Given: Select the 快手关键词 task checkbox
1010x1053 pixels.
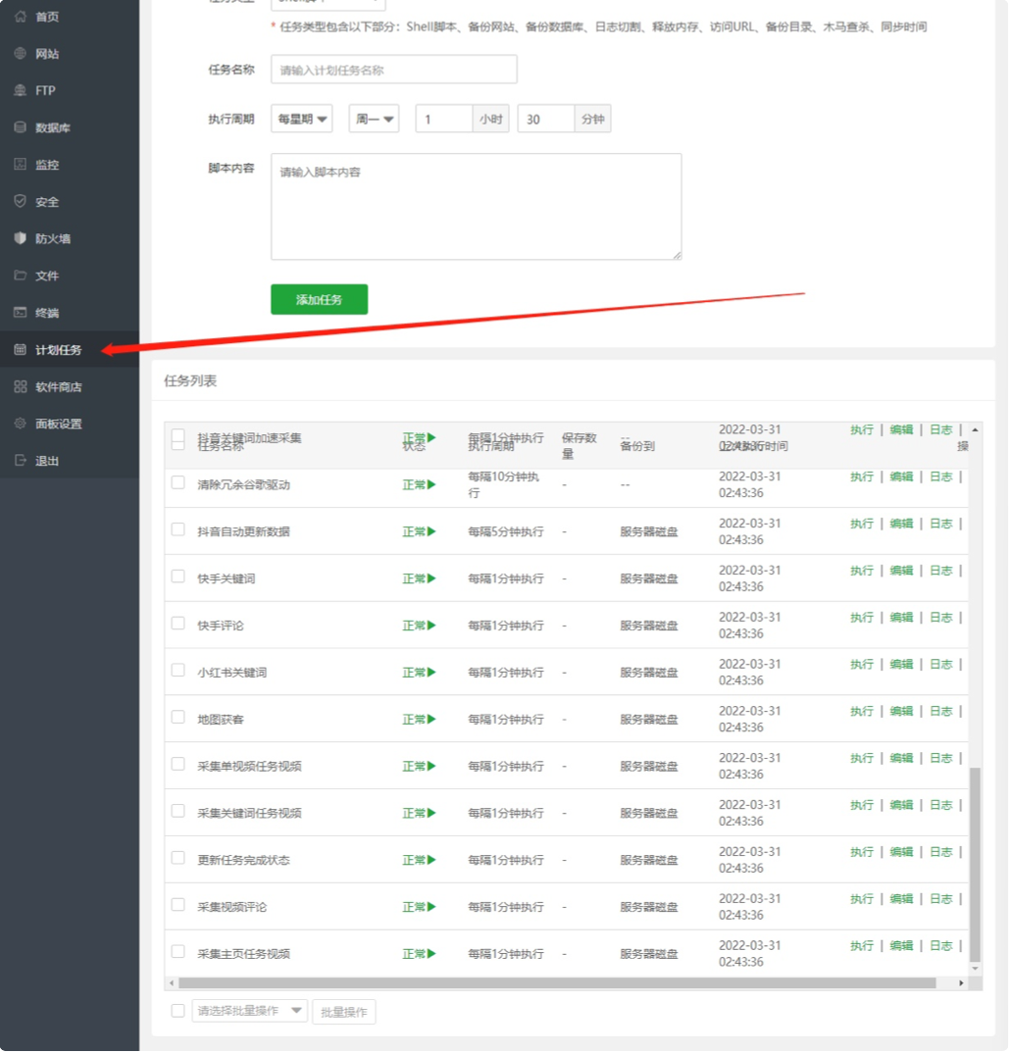Looking at the screenshot, I should 177,577.
